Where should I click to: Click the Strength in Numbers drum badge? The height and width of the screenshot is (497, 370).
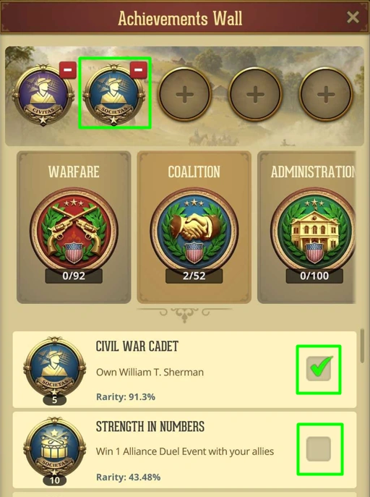[54, 451]
